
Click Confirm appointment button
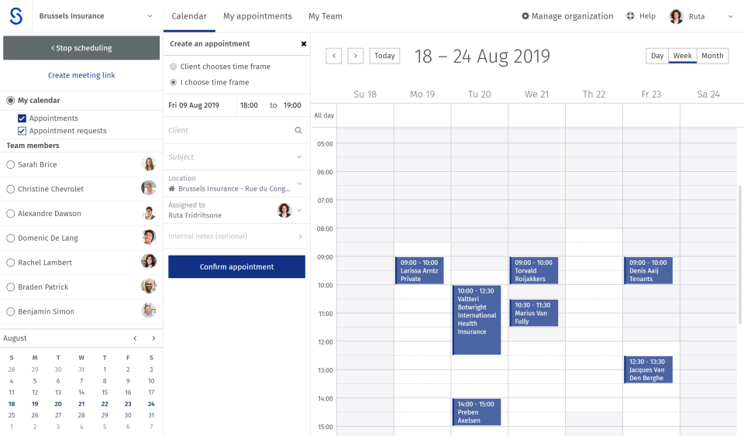click(x=237, y=267)
